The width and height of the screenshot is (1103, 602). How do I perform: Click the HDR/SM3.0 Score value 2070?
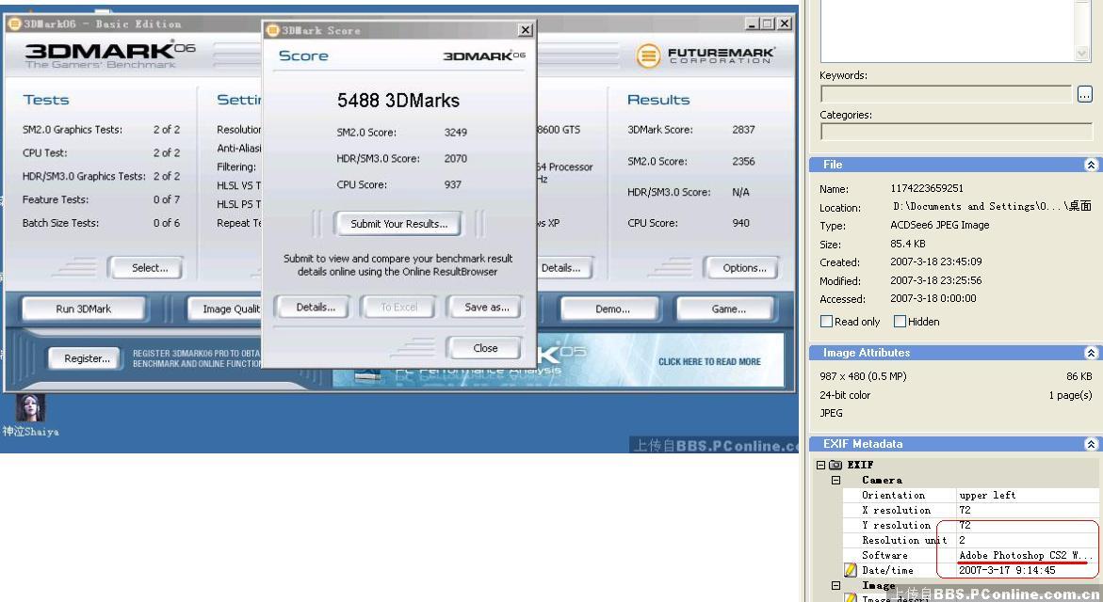pos(455,159)
